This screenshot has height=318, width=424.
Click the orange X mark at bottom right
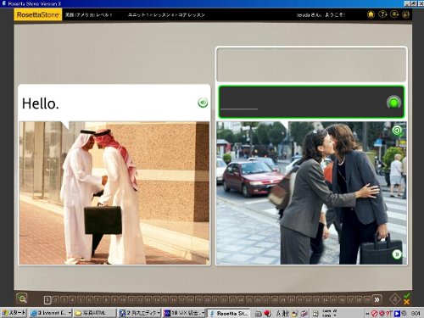pyautogui.click(x=406, y=303)
